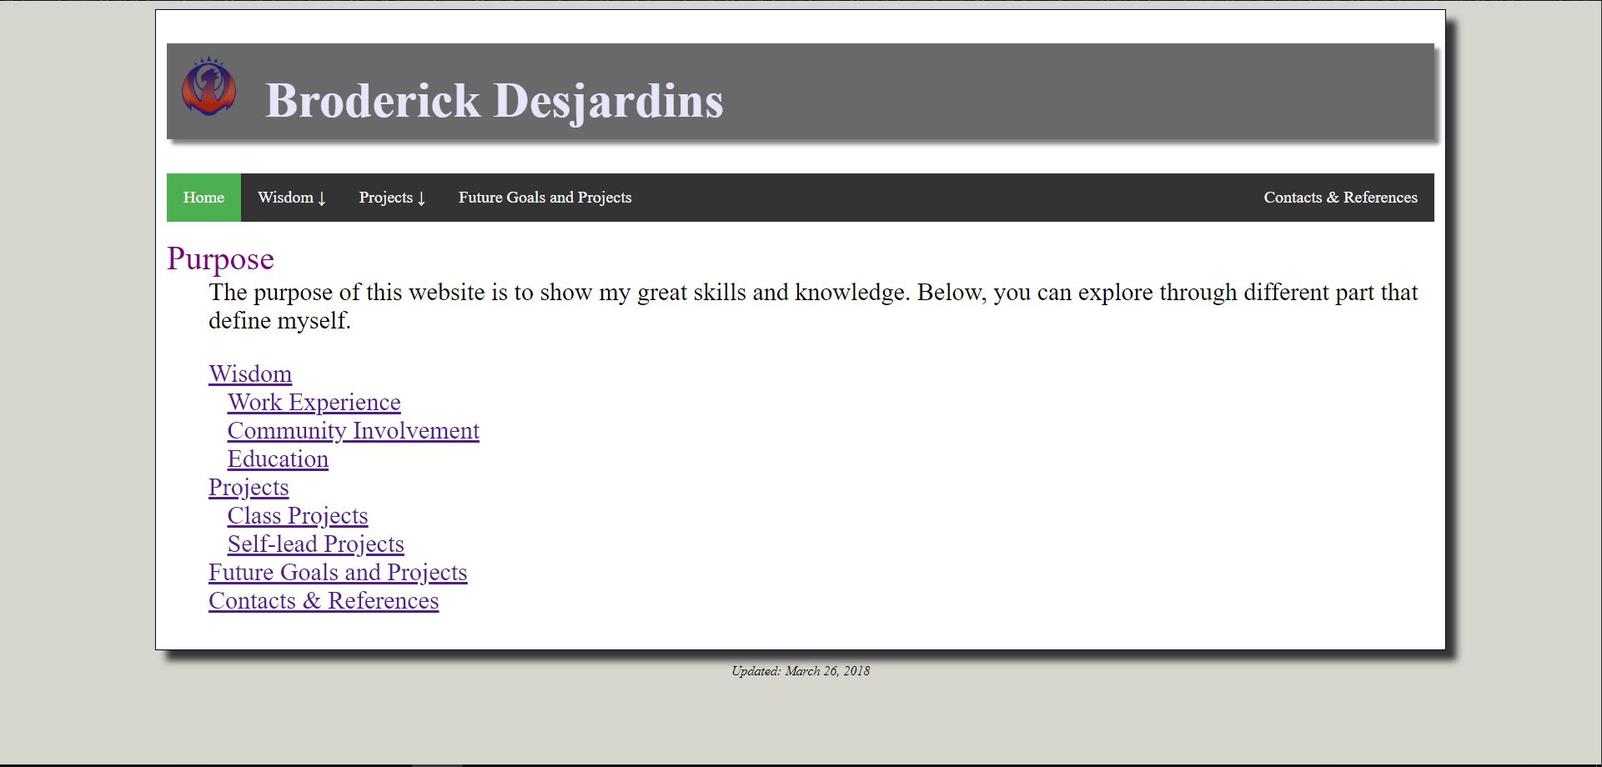The image size is (1602, 767).
Task: Click the Projects link in the list
Action: (249, 488)
